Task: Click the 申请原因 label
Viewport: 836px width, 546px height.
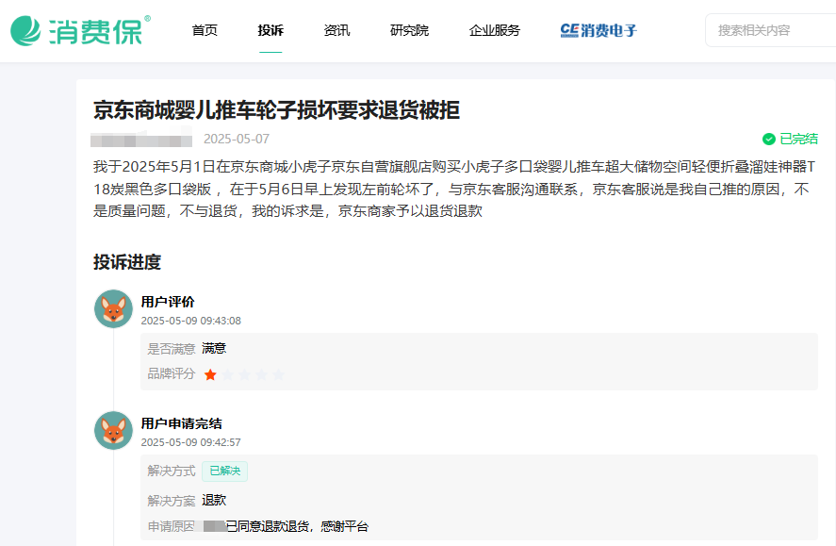Action: 172,527
